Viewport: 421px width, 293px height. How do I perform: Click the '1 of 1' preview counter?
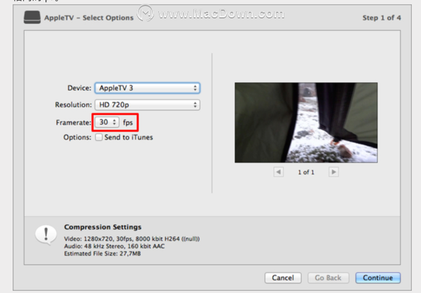[306, 172]
